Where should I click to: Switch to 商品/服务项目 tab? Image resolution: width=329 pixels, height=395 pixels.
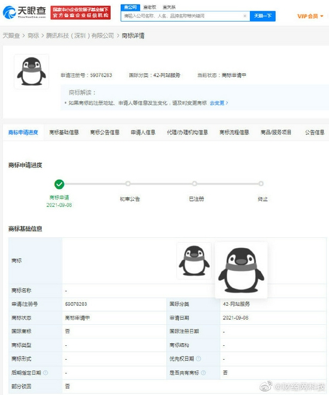coord(276,132)
